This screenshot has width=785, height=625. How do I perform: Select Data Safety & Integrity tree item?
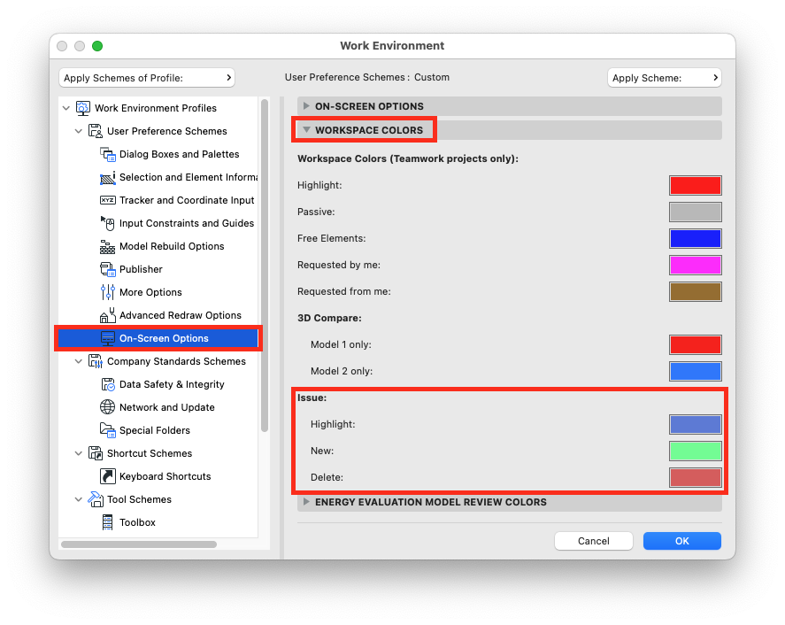(x=172, y=384)
